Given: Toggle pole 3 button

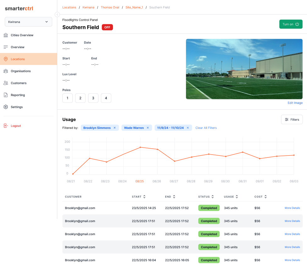Looking at the screenshot, I should pyautogui.click(x=93, y=98).
